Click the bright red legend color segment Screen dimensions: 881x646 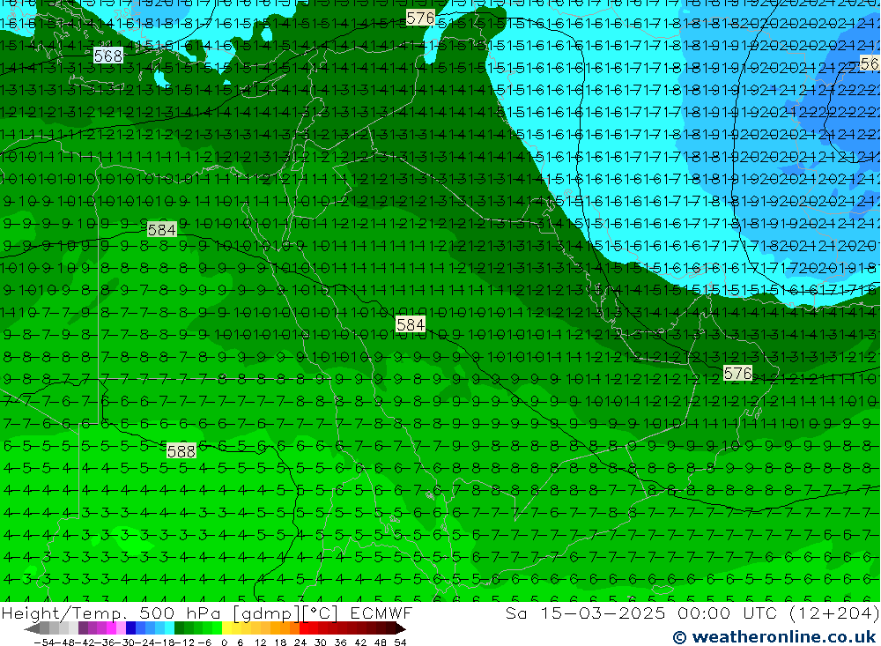click(304, 628)
